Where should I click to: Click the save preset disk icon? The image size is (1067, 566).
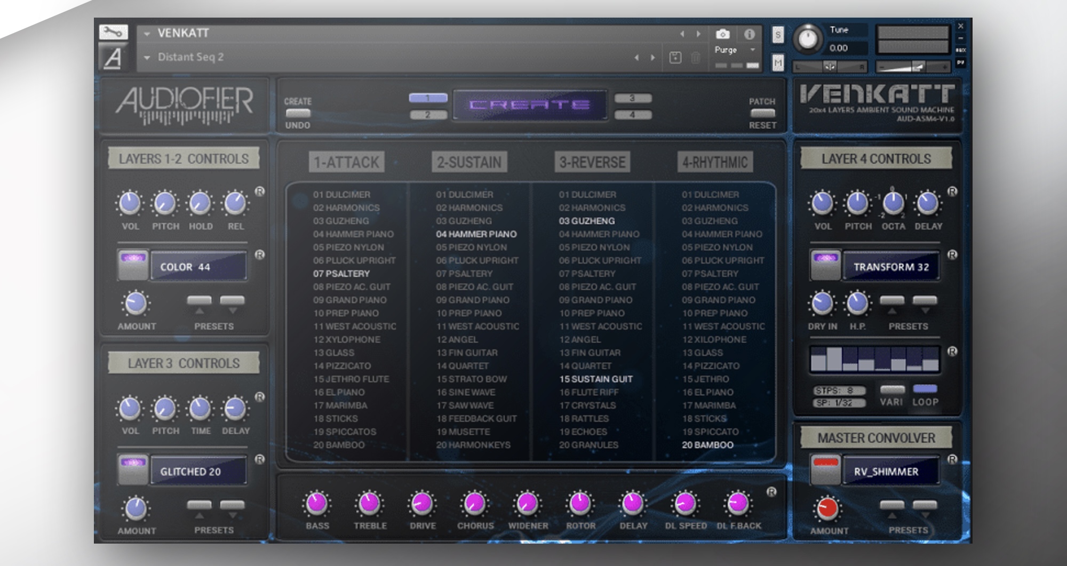pos(675,58)
